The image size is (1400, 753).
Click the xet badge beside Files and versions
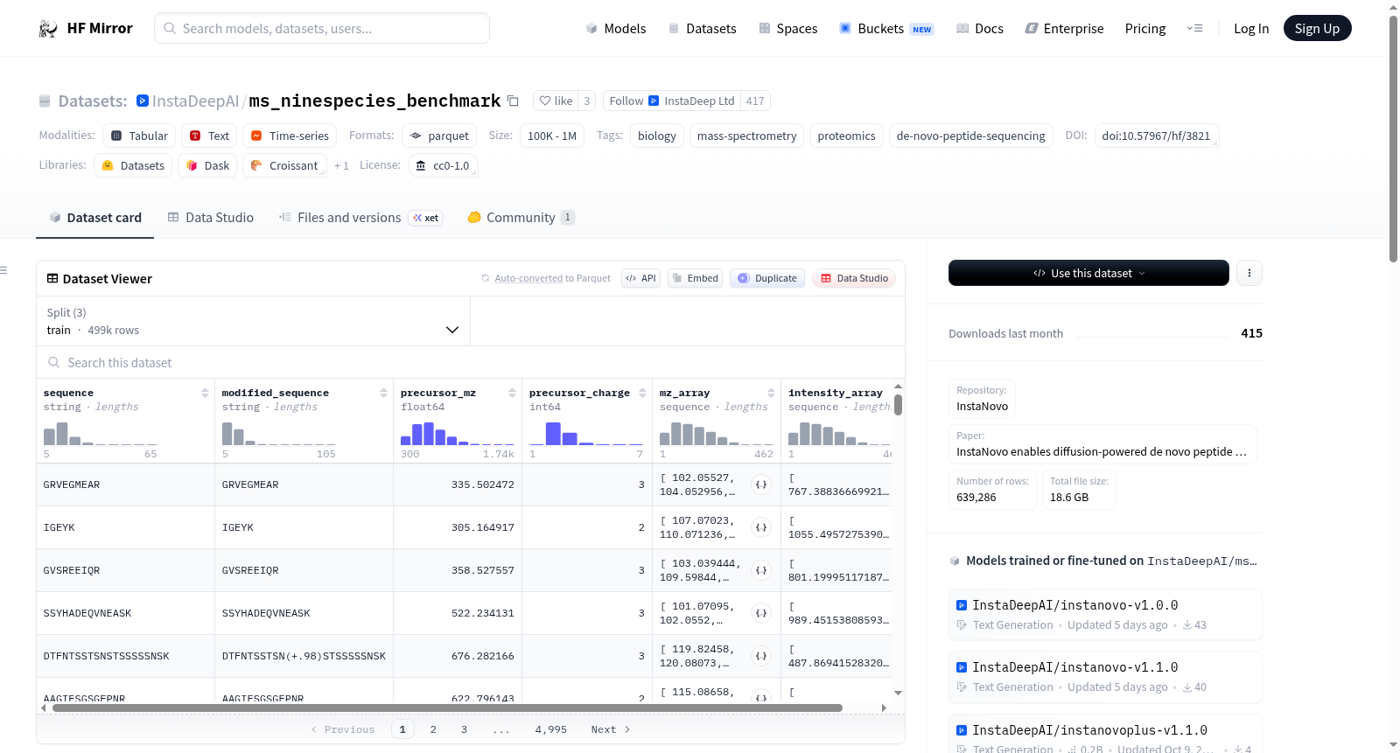coord(426,218)
